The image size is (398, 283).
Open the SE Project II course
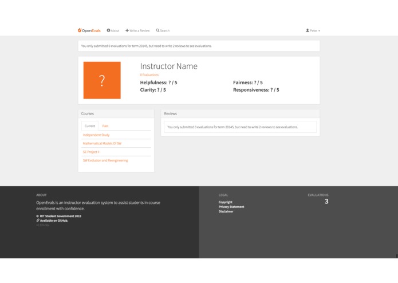(91, 152)
